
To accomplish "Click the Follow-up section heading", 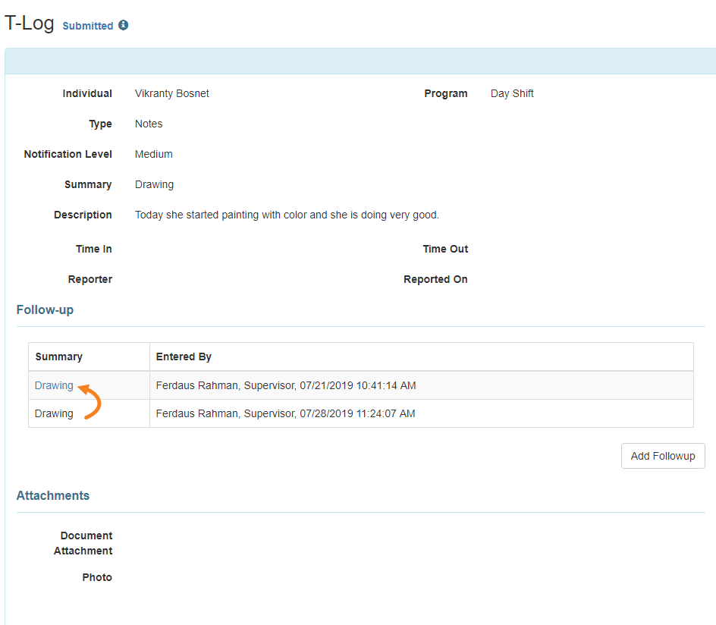I will [x=45, y=309].
